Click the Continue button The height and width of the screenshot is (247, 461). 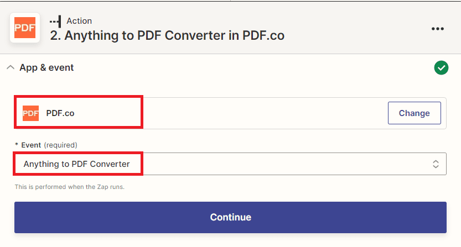(x=230, y=217)
